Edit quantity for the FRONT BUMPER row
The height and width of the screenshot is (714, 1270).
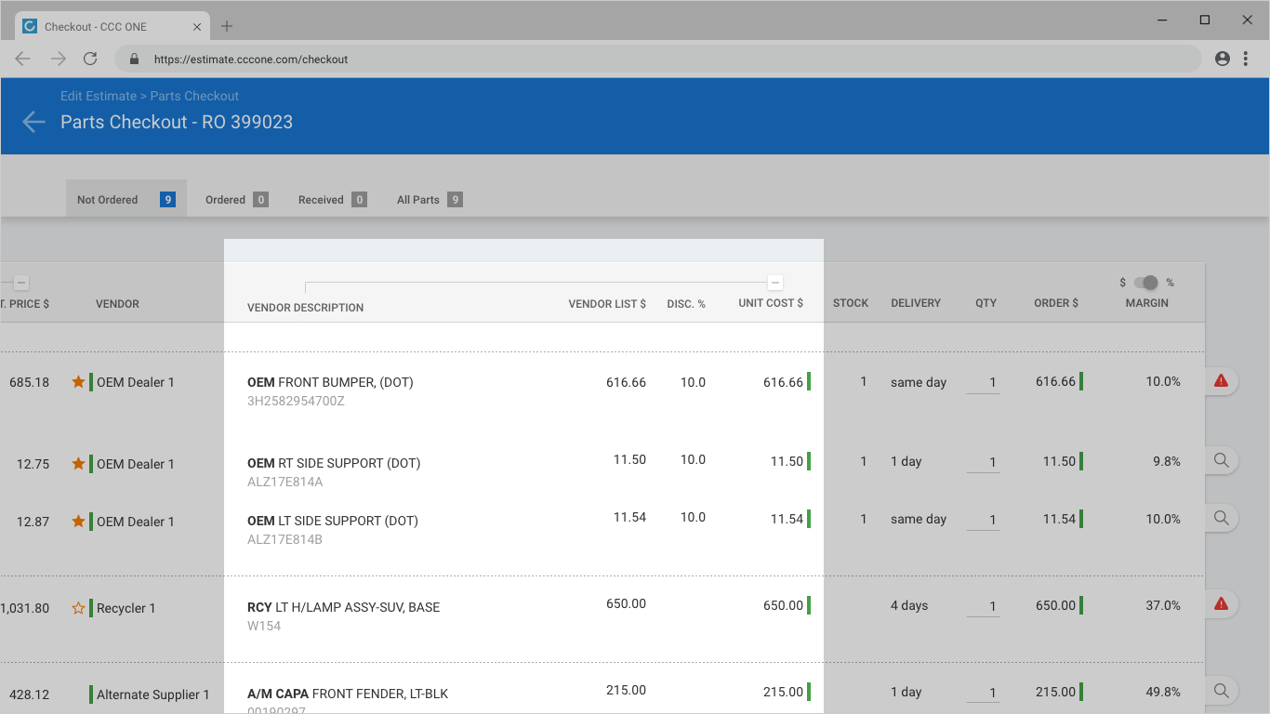pos(983,382)
